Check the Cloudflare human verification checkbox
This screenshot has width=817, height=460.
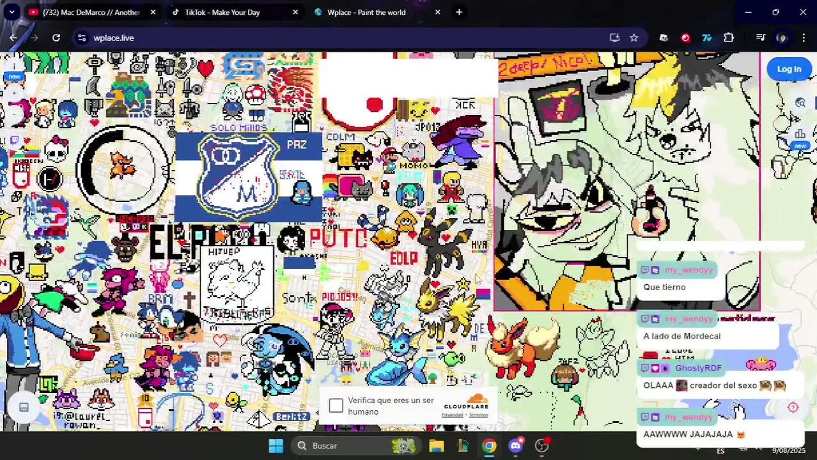click(336, 406)
